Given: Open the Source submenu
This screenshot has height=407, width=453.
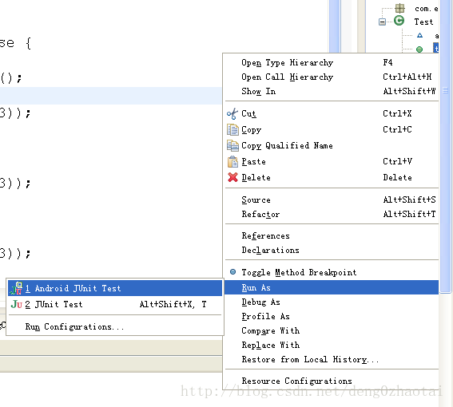Looking at the screenshot, I should click(332, 200).
